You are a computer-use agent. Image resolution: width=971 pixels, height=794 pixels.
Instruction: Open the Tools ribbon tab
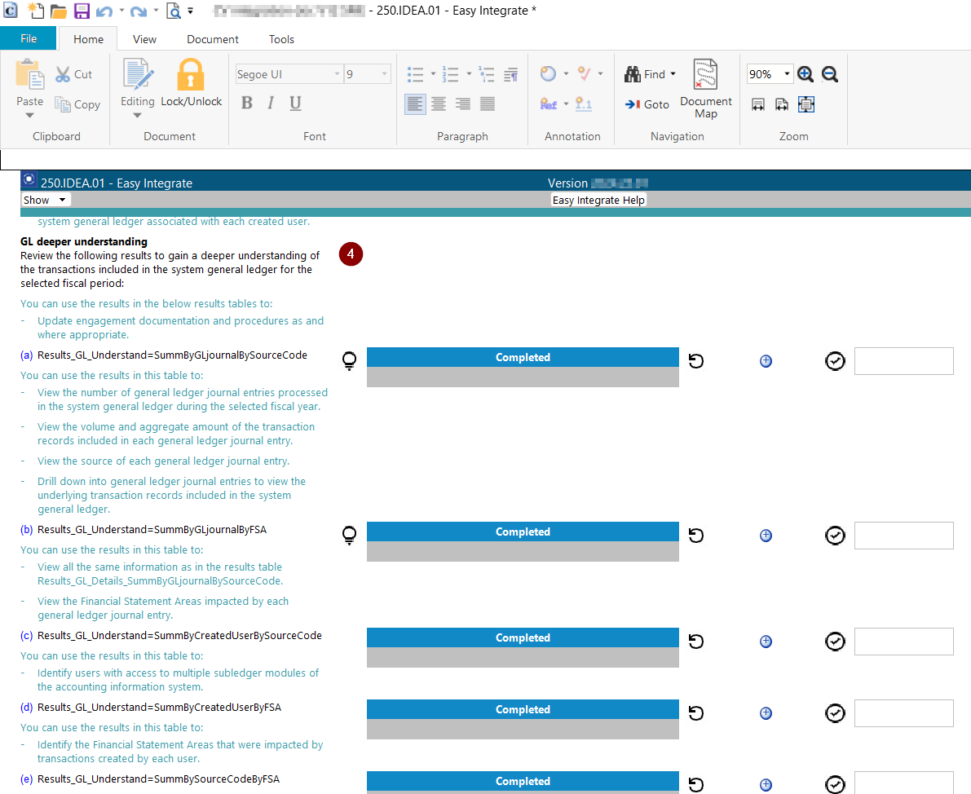tap(281, 39)
